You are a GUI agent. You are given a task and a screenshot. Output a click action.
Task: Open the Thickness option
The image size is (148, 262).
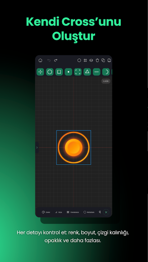[73, 212]
